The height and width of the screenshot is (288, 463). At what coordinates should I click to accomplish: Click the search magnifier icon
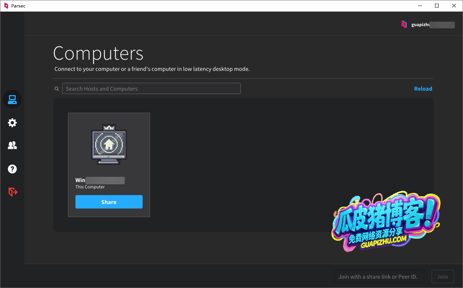click(57, 89)
